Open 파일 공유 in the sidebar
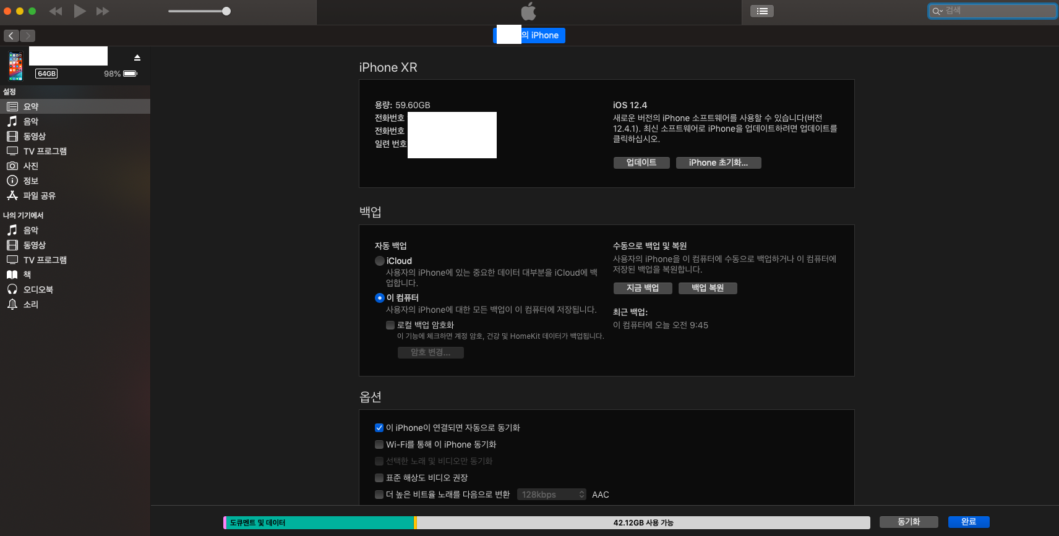 75,195
